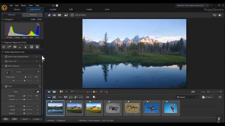
Task: Click in the Search field
Action: point(187,97)
